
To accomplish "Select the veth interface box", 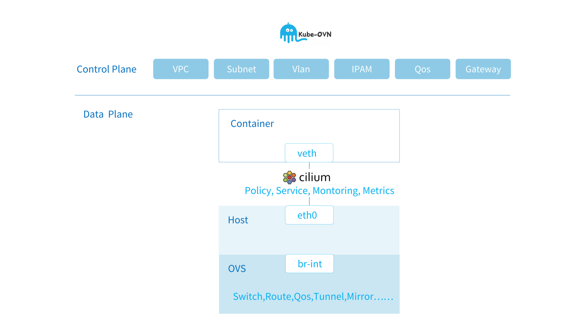I will (x=309, y=153).
